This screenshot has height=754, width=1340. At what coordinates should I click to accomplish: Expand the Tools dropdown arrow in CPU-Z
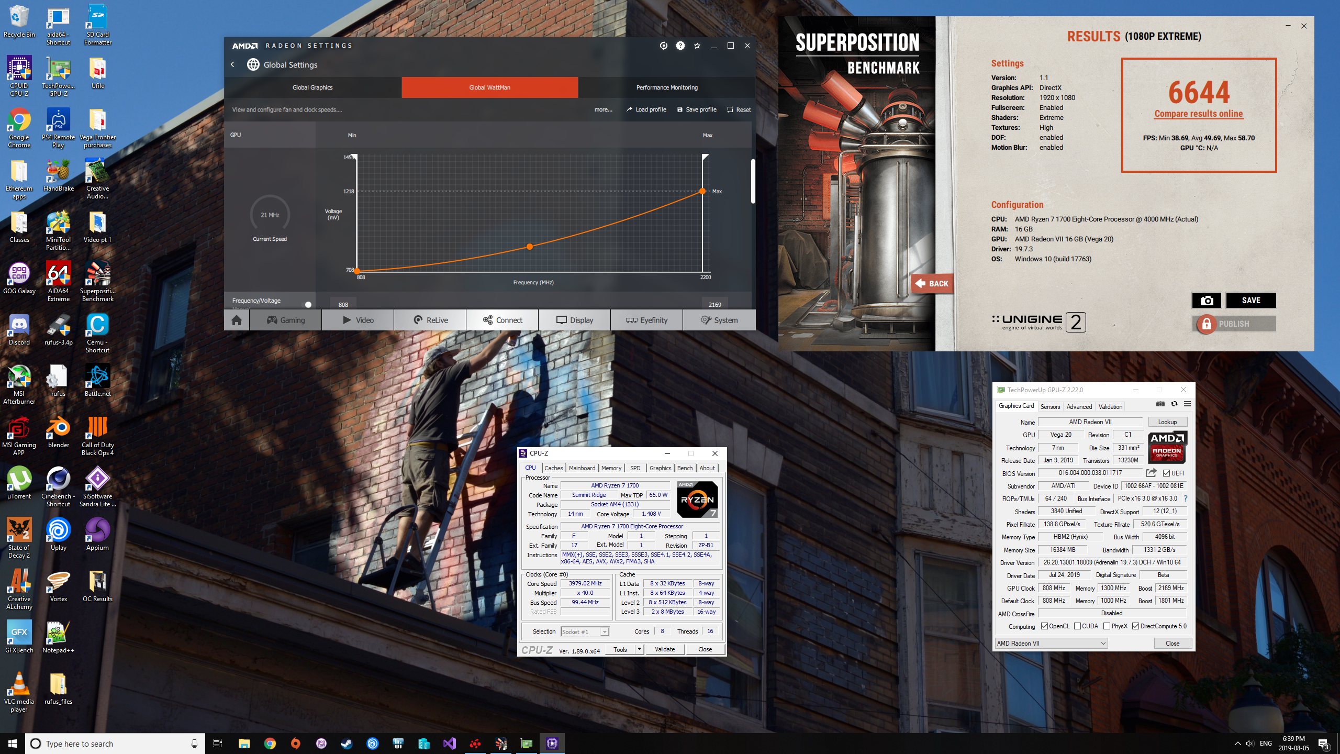(x=639, y=649)
